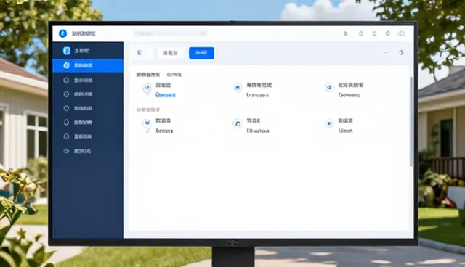Click the search field in the header
Viewport: 465px width, 267px height.
[x=170, y=33]
